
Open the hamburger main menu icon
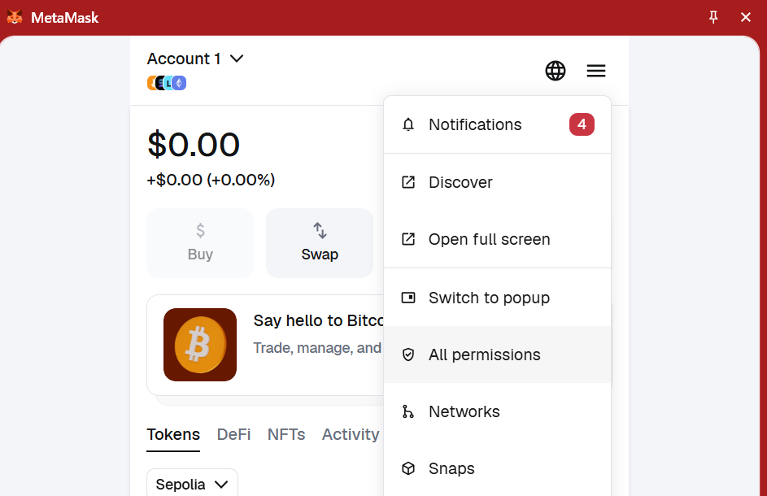[x=596, y=71]
